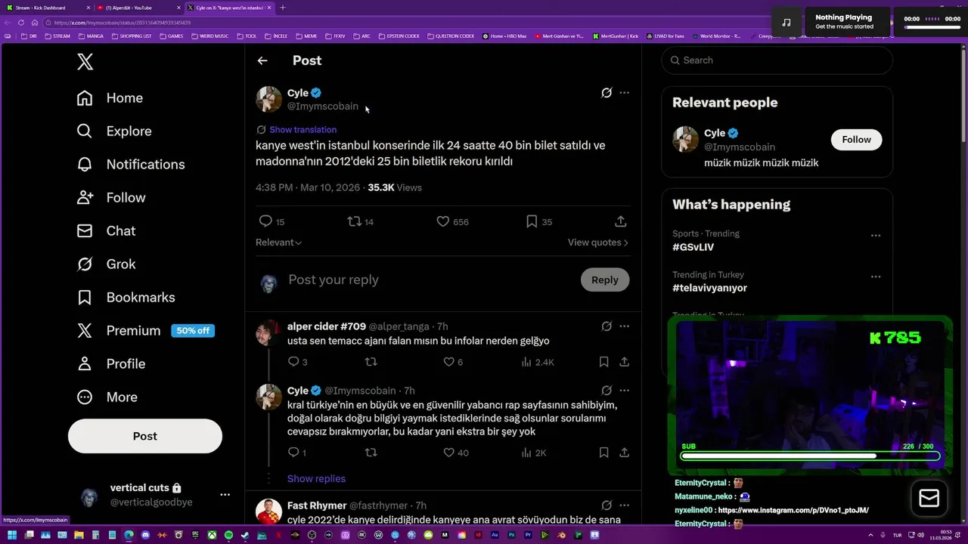Open Chat in the X sidebar

coord(106,231)
